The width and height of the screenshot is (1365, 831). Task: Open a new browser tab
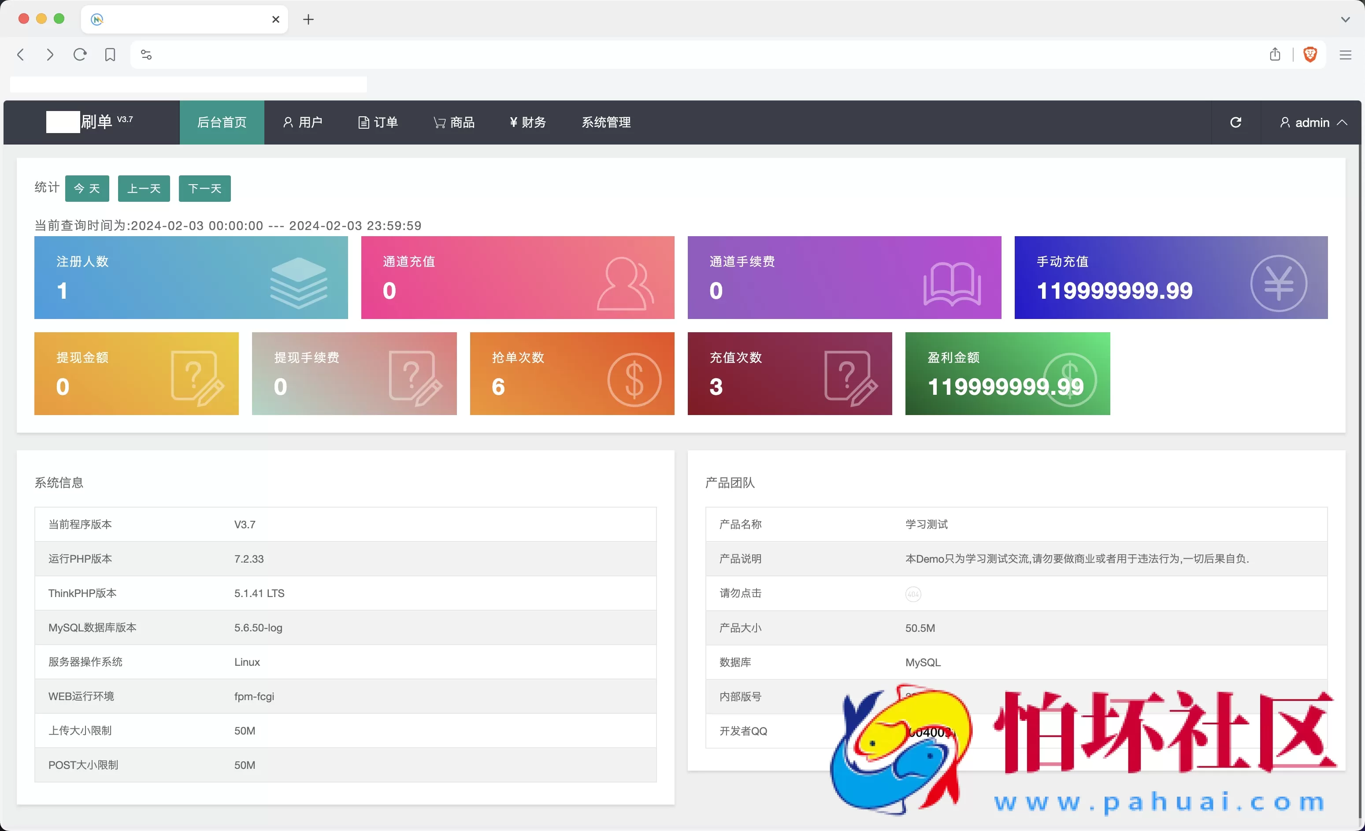point(308,19)
